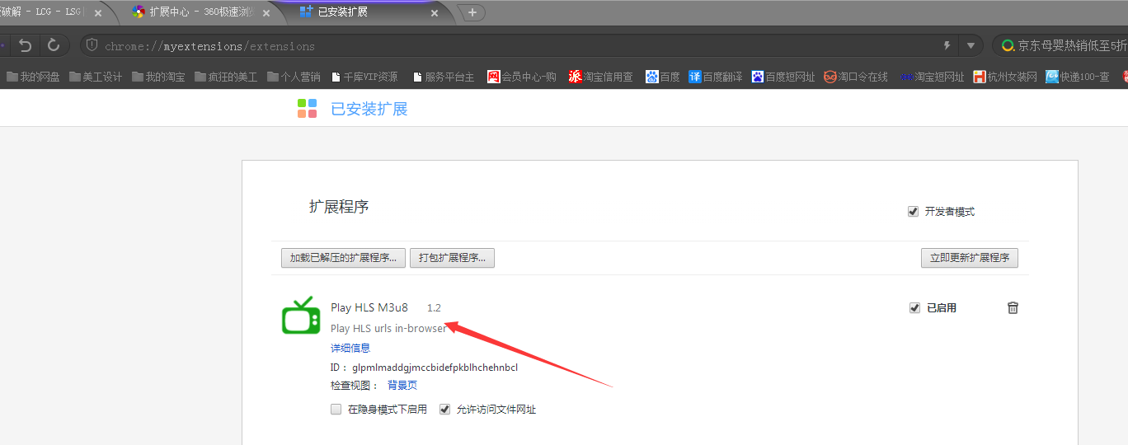Toggle the 开发者模式 checkbox
The image size is (1128, 445).
(x=913, y=212)
